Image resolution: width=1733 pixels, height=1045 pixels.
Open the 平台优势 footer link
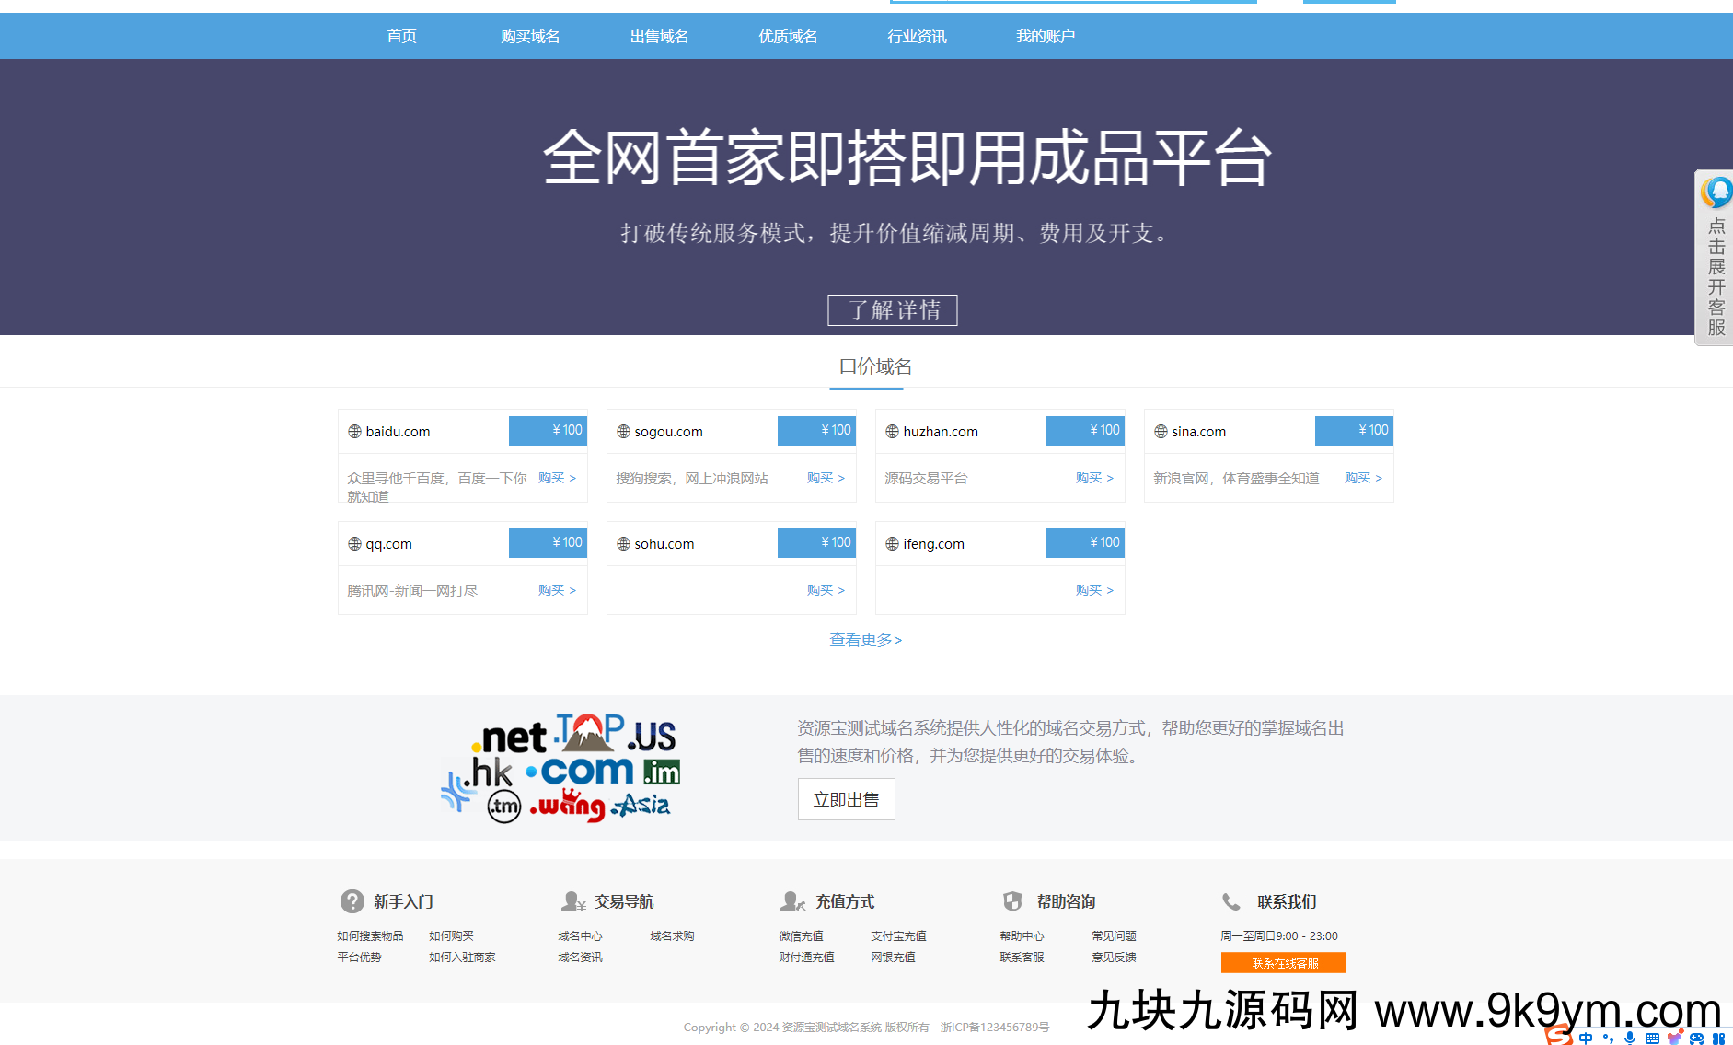(359, 958)
